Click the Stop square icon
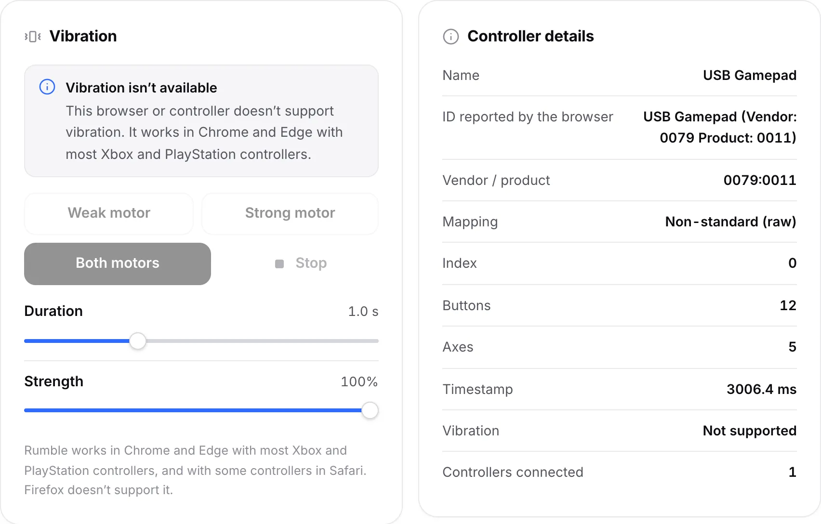The image size is (821, 524). [x=279, y=263]
